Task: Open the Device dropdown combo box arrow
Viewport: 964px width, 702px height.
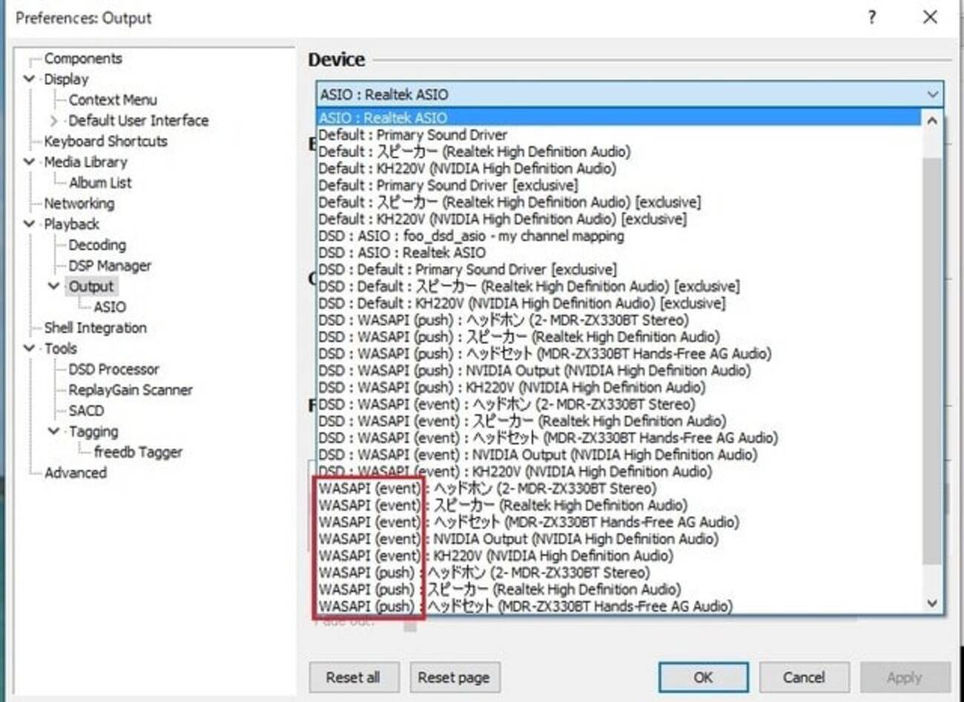Action: (932, 94)
